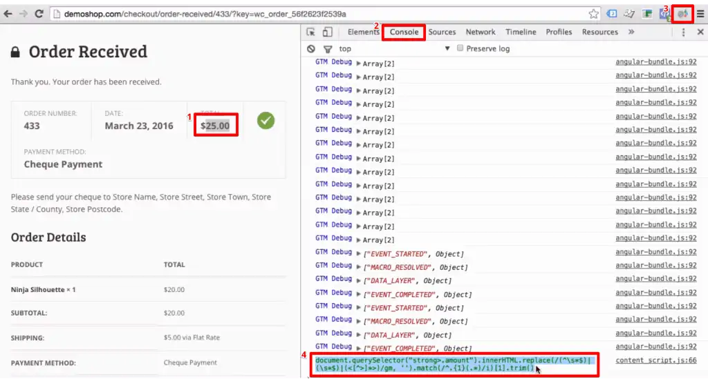The height and width of the screenshot is (379, 708).
Task: Switch to the Elements tab
Action: pyautogui.click(x=364, y=32)
